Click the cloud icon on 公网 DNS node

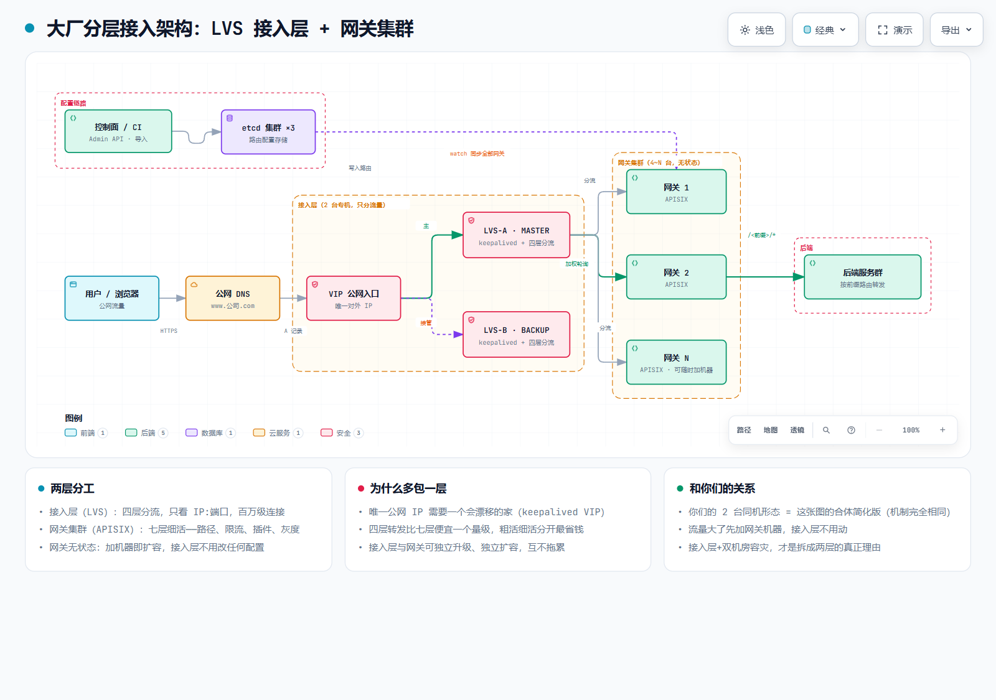coord(194,284)
